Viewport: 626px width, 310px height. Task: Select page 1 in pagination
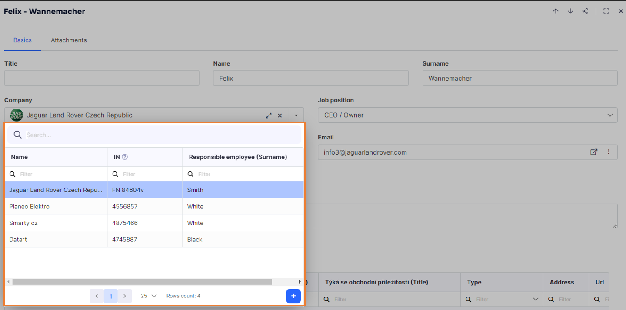pos(111,296)
